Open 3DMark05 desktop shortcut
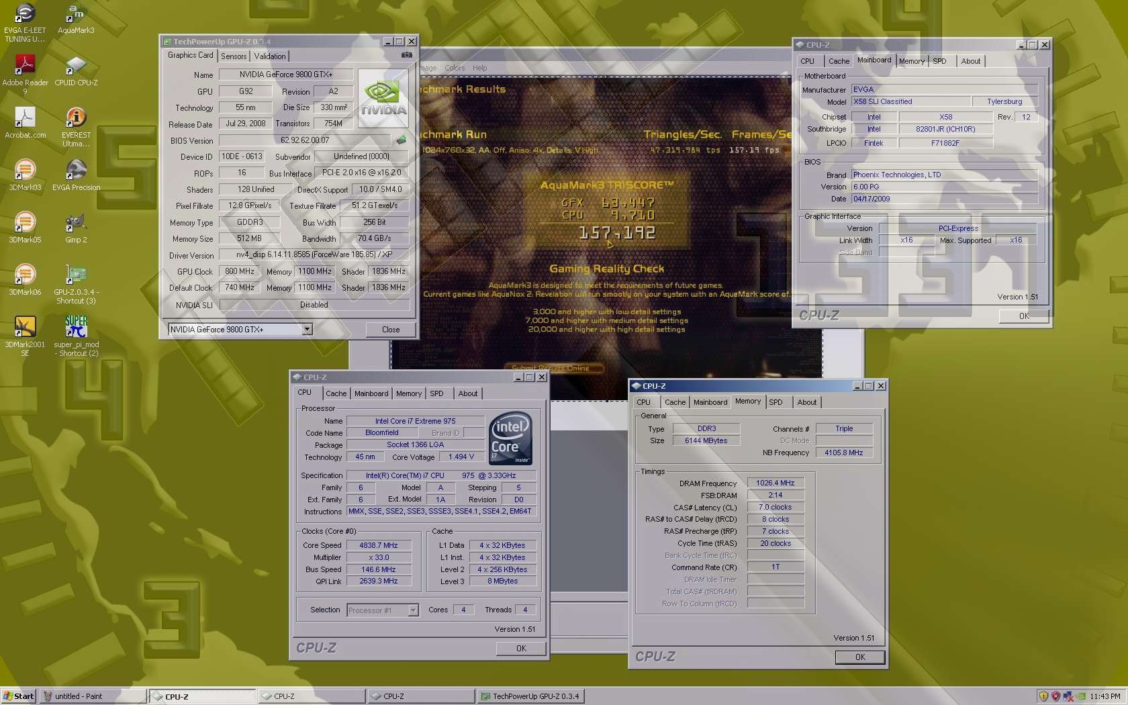Viewport: 1128px width, 705px height. pyautogui.click(x=25, y=228)
